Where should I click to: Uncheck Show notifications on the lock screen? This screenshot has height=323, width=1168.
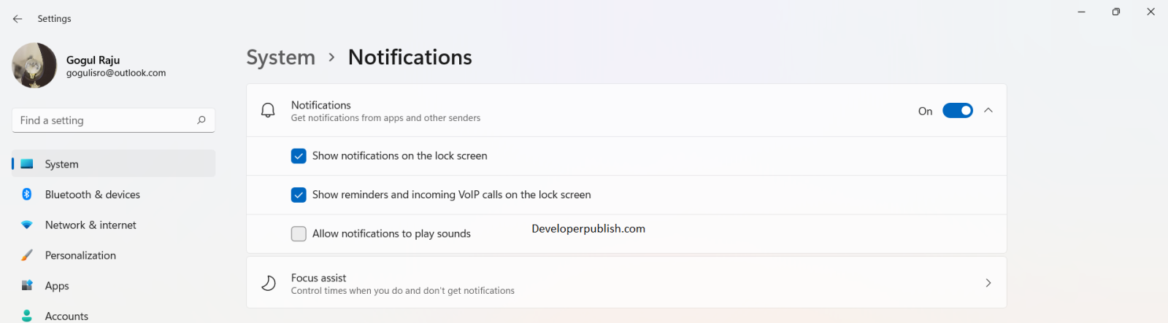point(299,156)
